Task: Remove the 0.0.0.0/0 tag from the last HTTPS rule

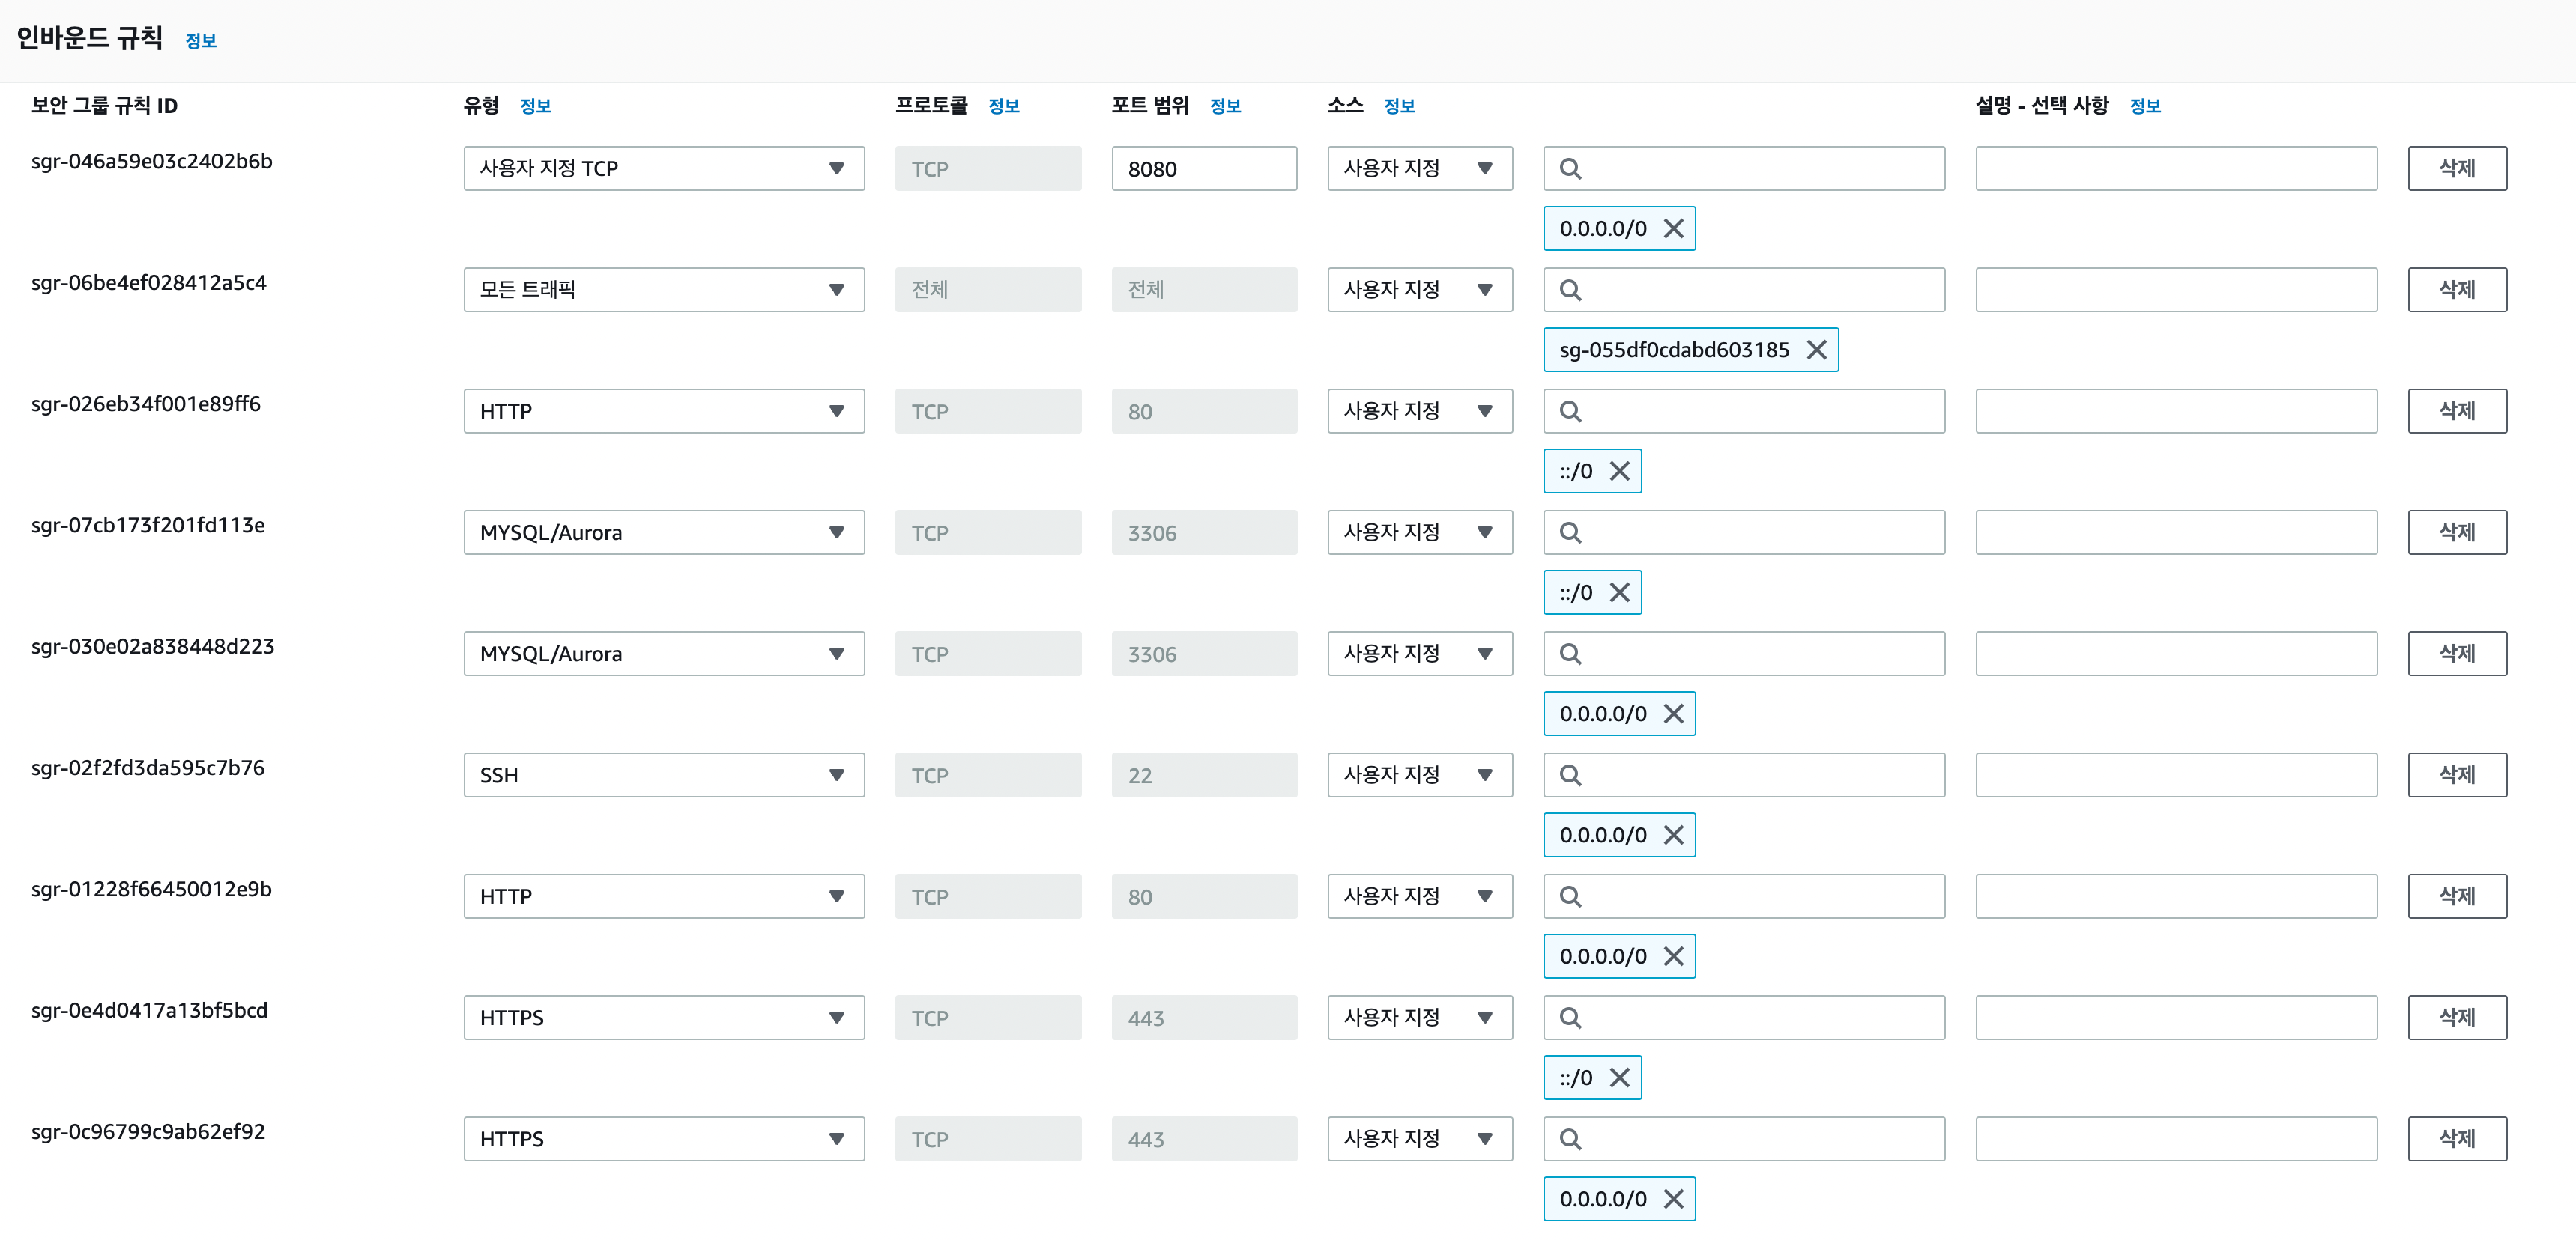Action: (x=1673, y=1199)
